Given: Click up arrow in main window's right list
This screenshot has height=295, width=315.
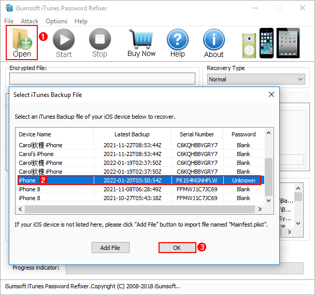Looking at the screenshot, I should 298,188.
